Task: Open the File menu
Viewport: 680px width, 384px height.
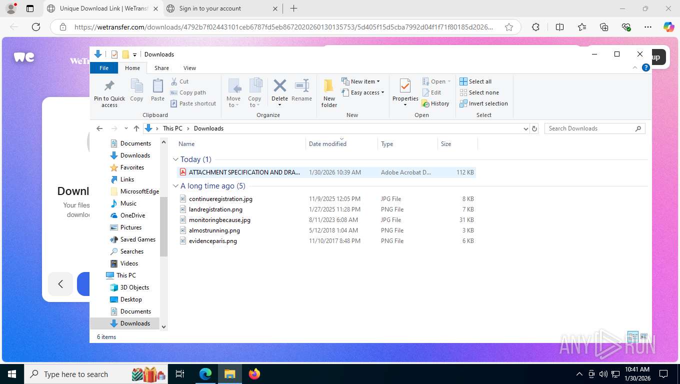Action: [x=104, y=68]
